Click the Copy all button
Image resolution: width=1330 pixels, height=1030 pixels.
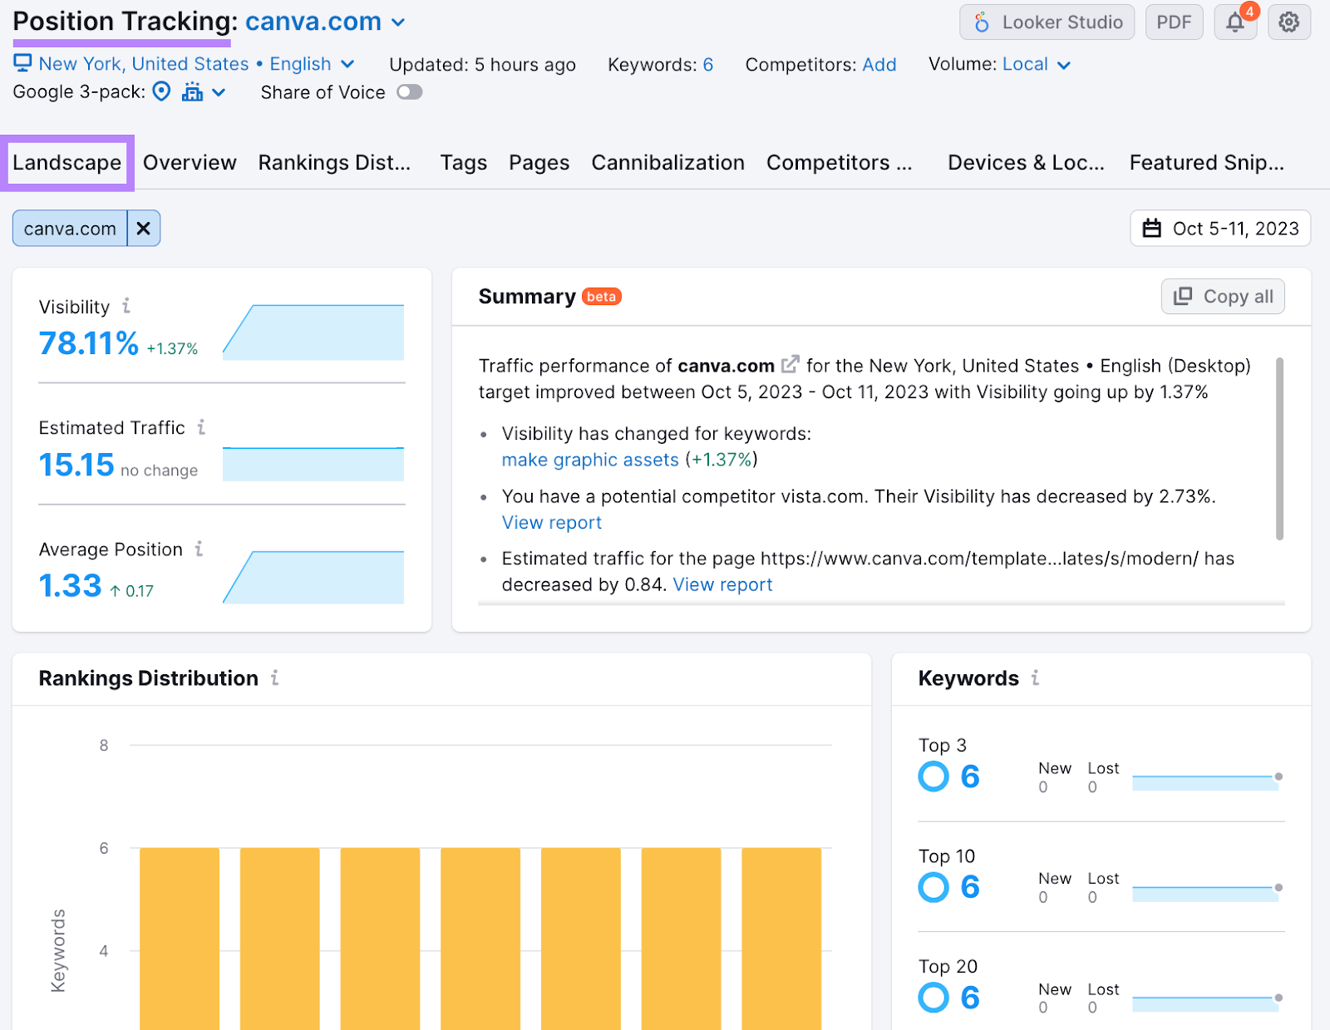pyautogui.click(x=1223, y=297)
